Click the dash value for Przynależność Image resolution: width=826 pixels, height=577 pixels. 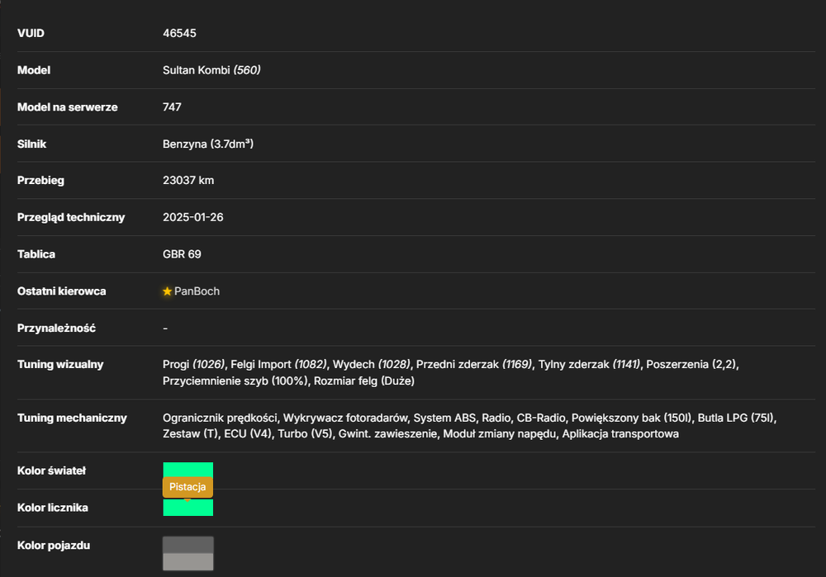click(x=165, y=328)
